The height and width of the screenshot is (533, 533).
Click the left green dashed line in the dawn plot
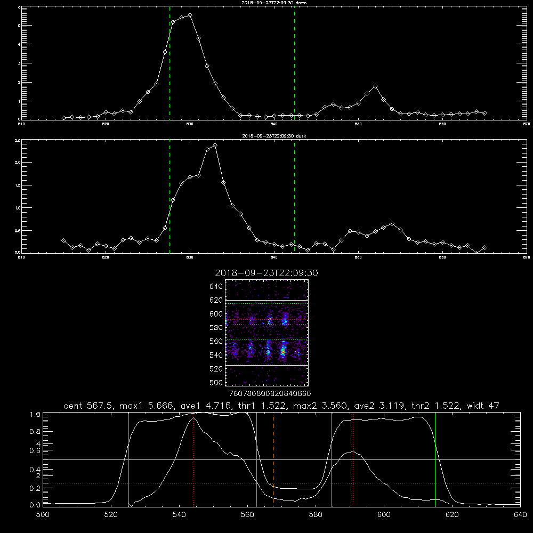(x=169, y=63)
